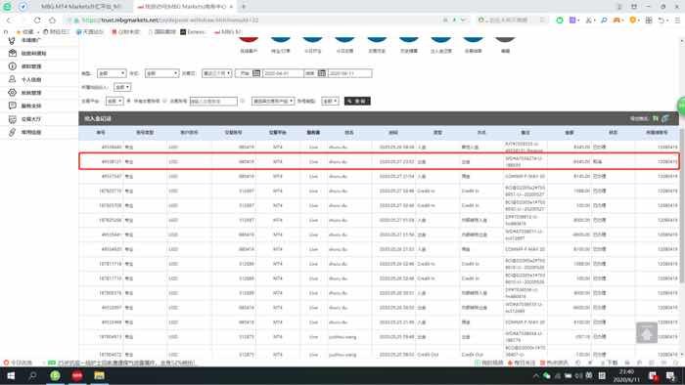Select the radio button after account input field
The image size is (685, 385).
pyautogui.click(x=243, y=101)
